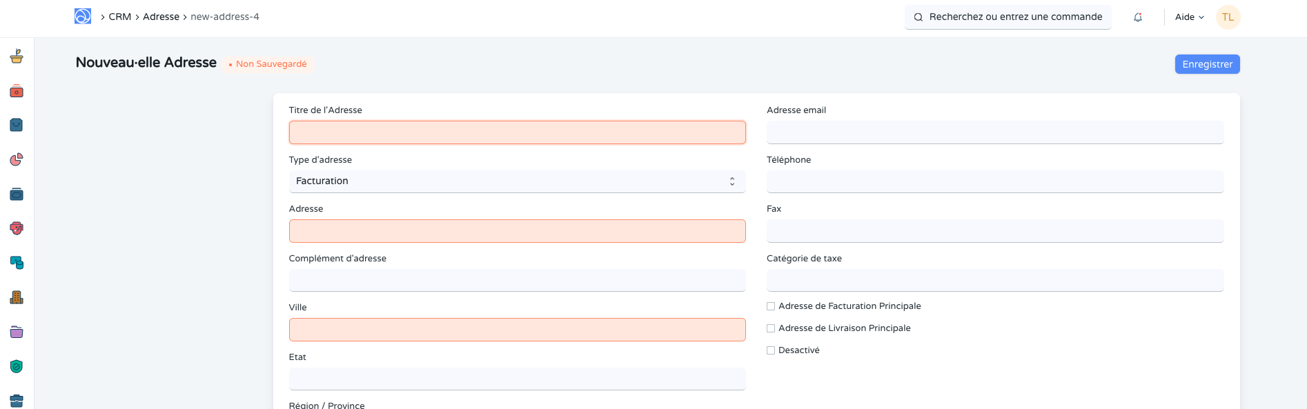Image resolution: width=1307 pixels, height=409 pixels.
Task: Focus the search or command bar
Action: pos(1008,17)
